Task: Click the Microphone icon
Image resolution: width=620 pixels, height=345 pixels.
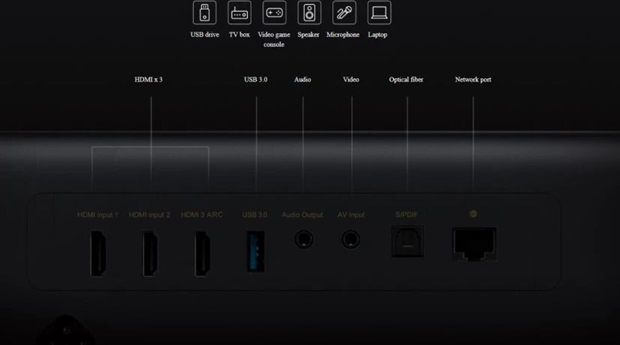Action: pos(344,13)
